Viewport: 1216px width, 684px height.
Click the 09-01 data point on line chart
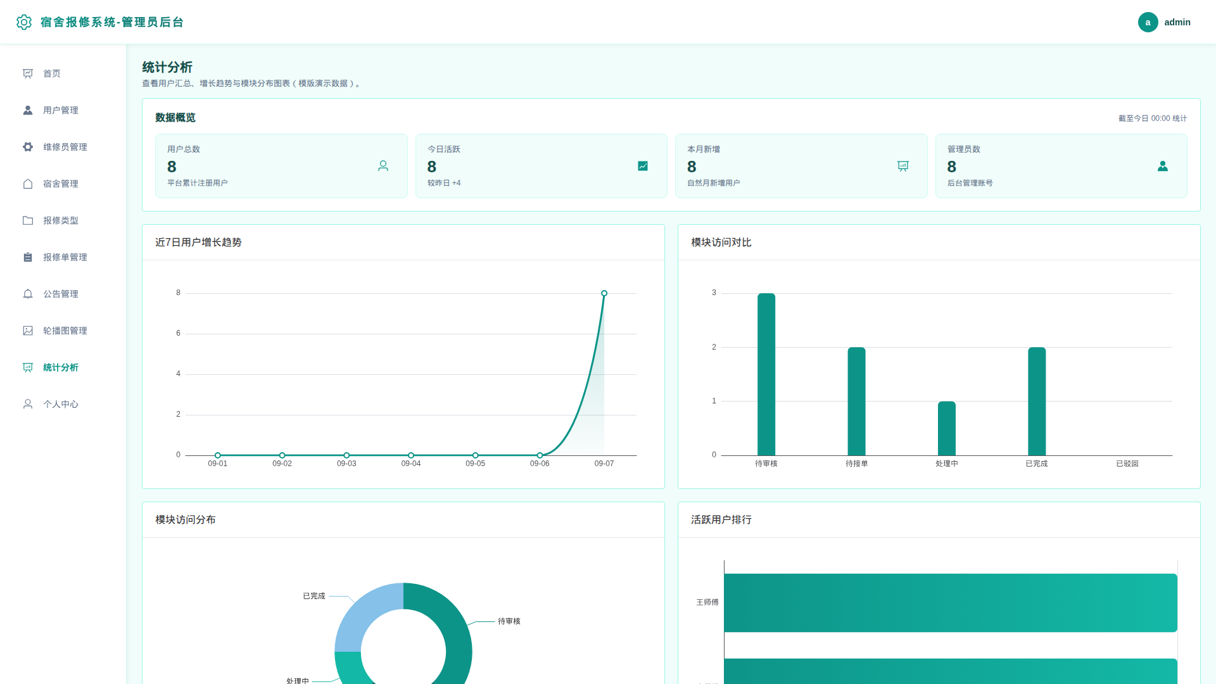click(218, 455)
